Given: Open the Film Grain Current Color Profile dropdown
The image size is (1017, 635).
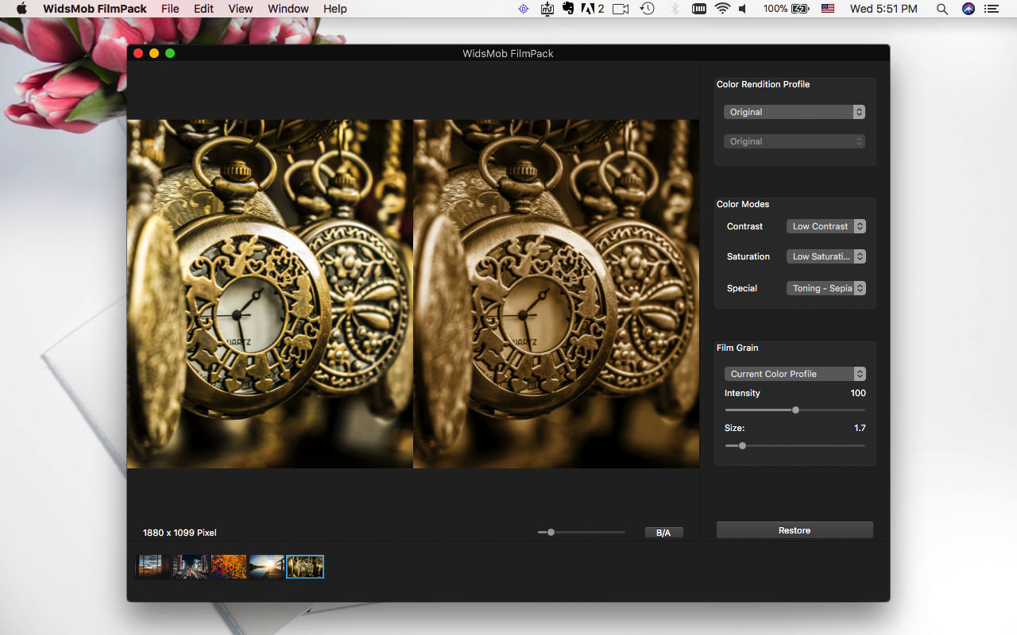Looking at the screenshot, I should (x=795, y=374).
